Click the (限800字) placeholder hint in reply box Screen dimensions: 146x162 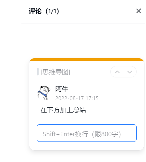pyautogui.click(x=106, y=134)
